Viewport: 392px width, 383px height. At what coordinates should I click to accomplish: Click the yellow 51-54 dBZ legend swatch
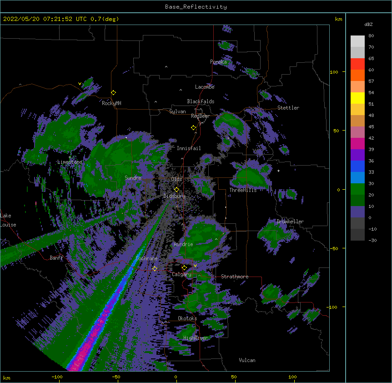point(357,98)
